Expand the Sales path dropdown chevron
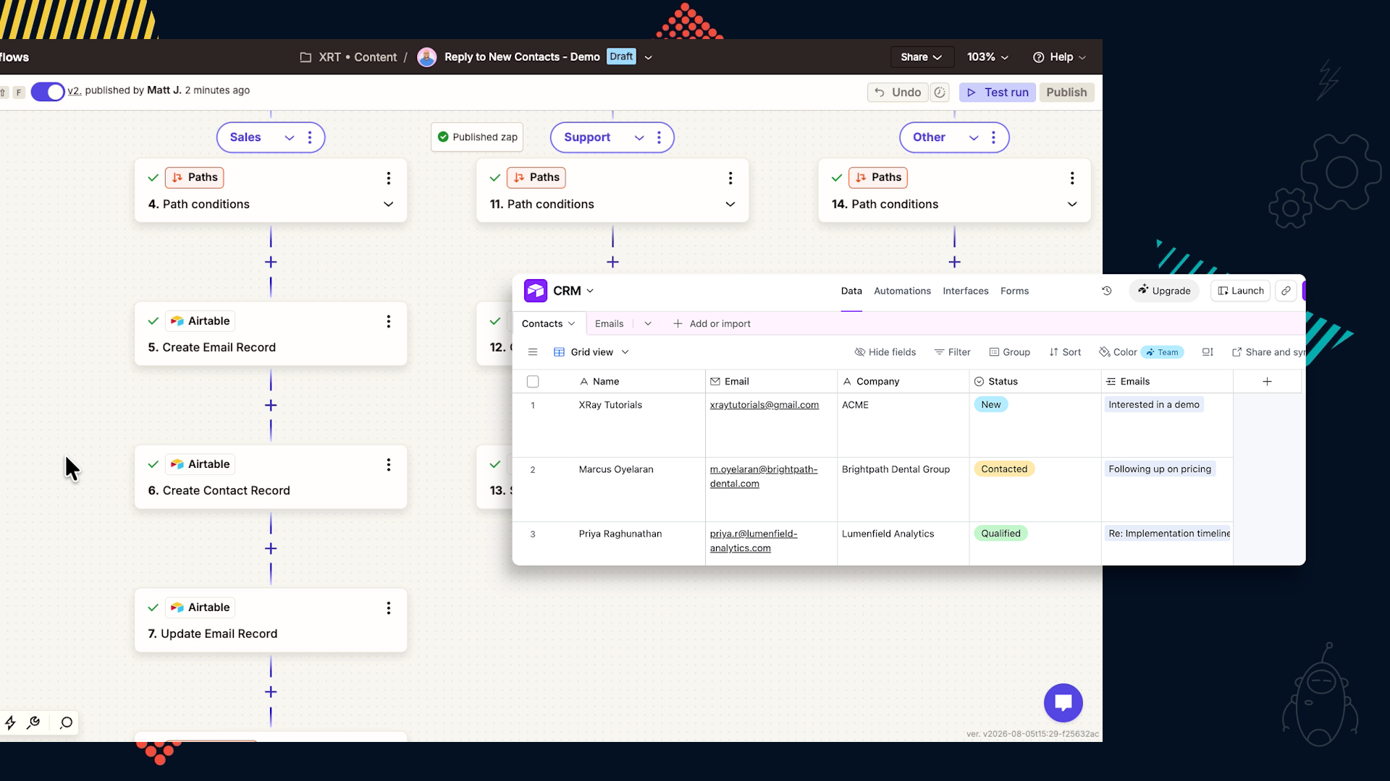 290,137
